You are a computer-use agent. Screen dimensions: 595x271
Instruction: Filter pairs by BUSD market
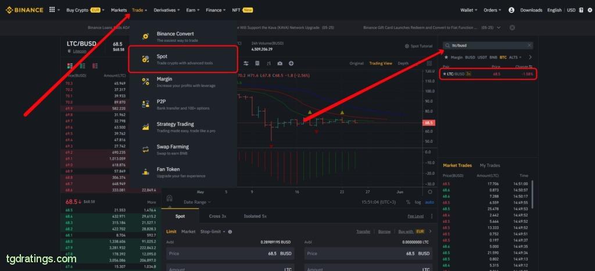point(470,57)
